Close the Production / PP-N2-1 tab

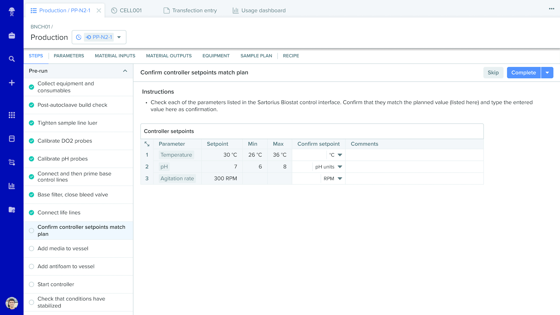[99, 10]
